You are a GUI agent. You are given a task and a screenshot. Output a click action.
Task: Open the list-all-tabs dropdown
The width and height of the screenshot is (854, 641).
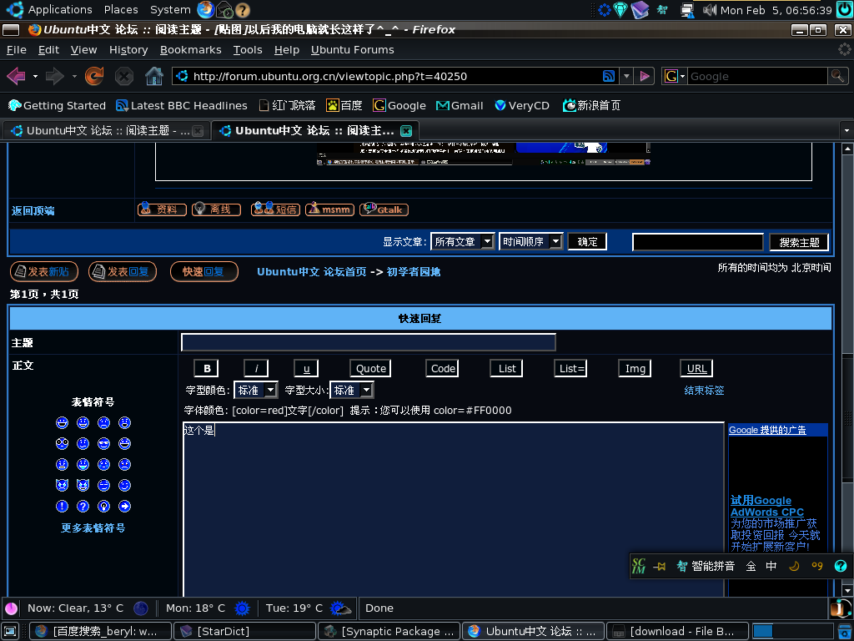pyautogui.click(x=846, y=131)
